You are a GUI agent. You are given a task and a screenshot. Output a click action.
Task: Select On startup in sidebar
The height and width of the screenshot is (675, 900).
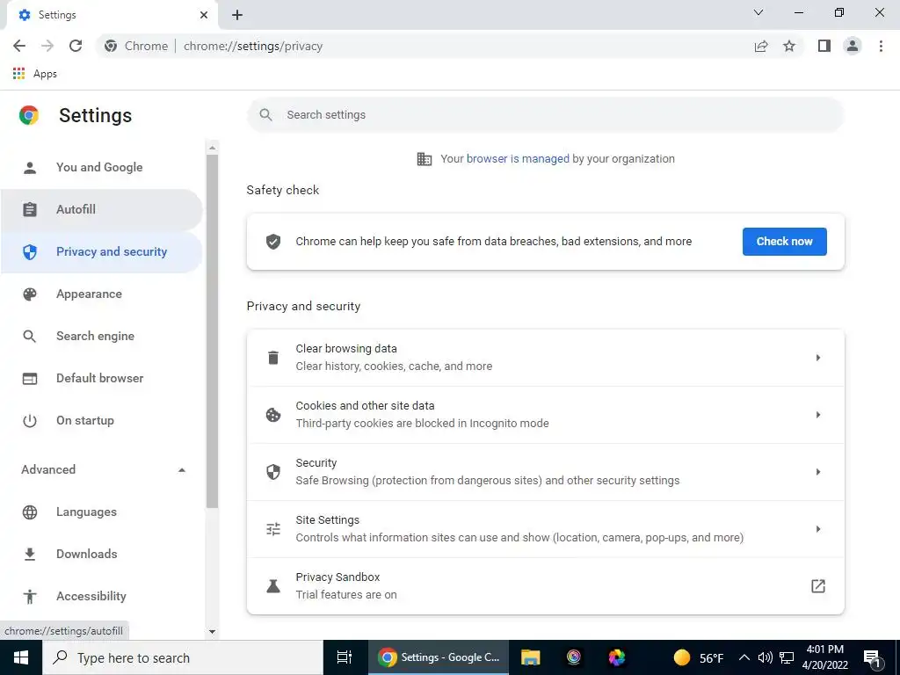point(102,421)
